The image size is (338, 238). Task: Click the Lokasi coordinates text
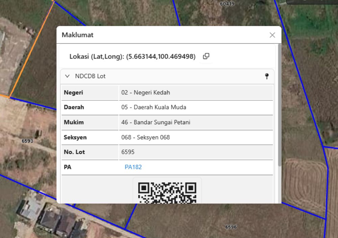[132, 57]
